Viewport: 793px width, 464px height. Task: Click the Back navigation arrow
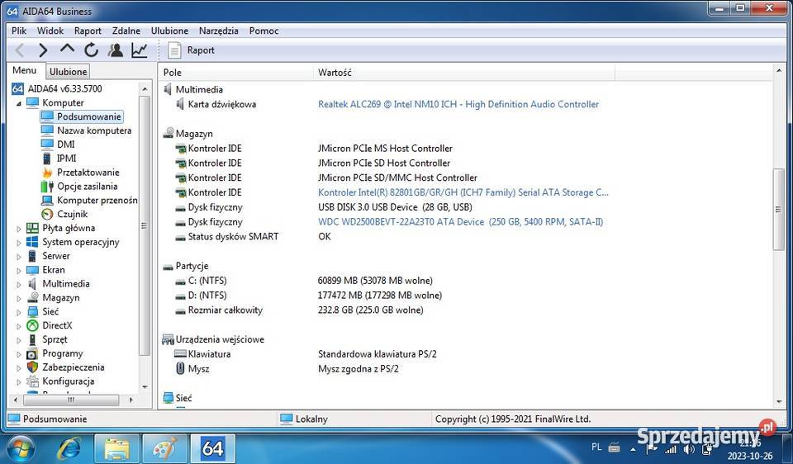tap(20, 50)
